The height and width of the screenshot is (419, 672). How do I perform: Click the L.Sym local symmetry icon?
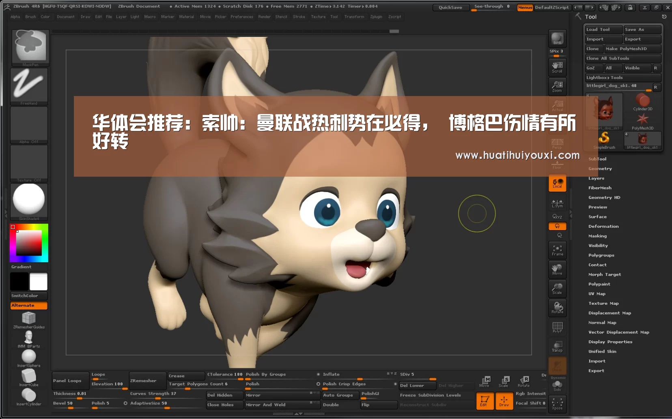(x=557, y=203)
